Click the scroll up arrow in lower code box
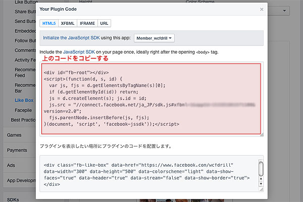The height and width of the screenshot is (202, 303). coord(261,179)
